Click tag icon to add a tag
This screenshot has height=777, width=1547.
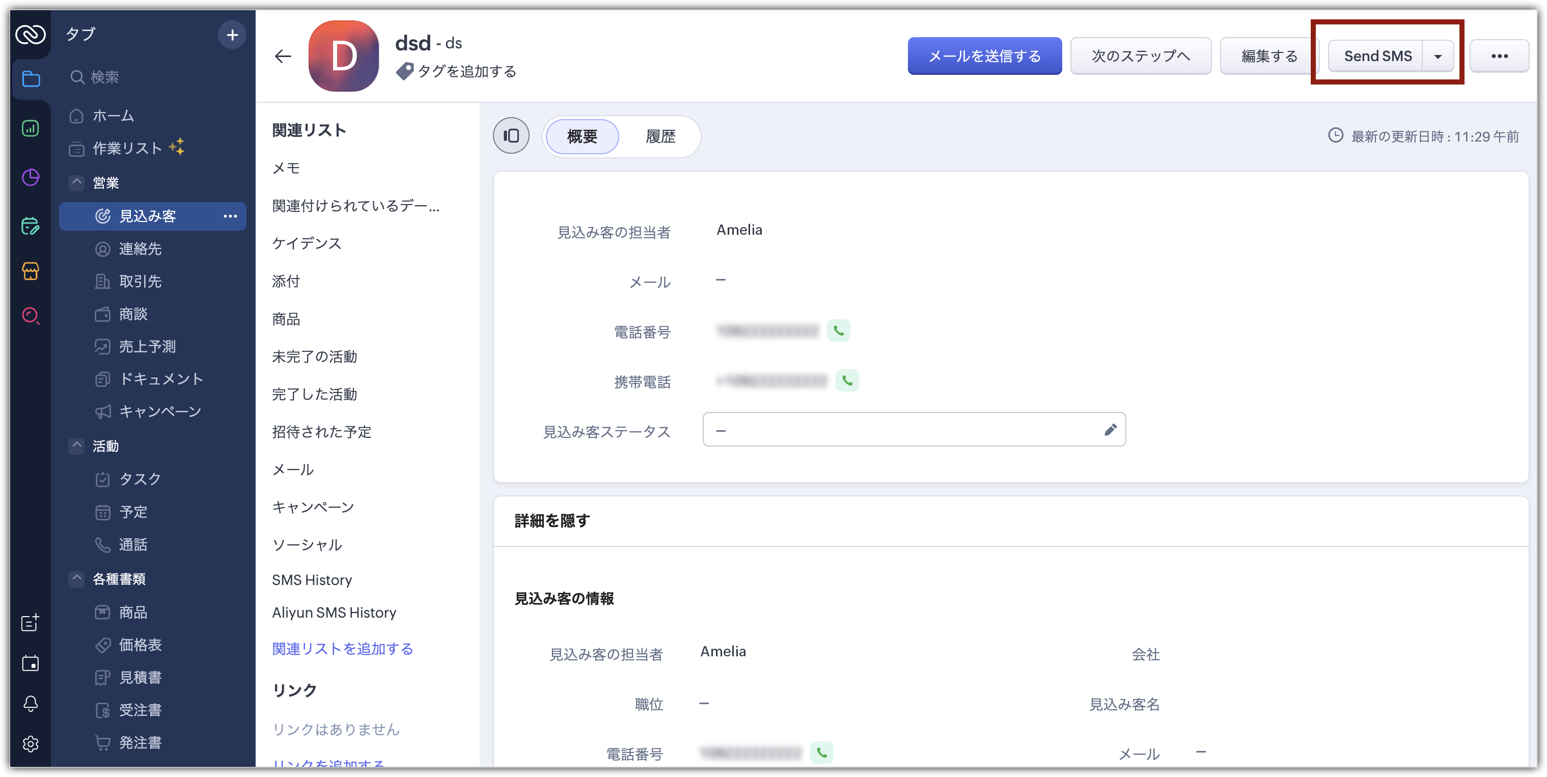click(x=404, y=71)
